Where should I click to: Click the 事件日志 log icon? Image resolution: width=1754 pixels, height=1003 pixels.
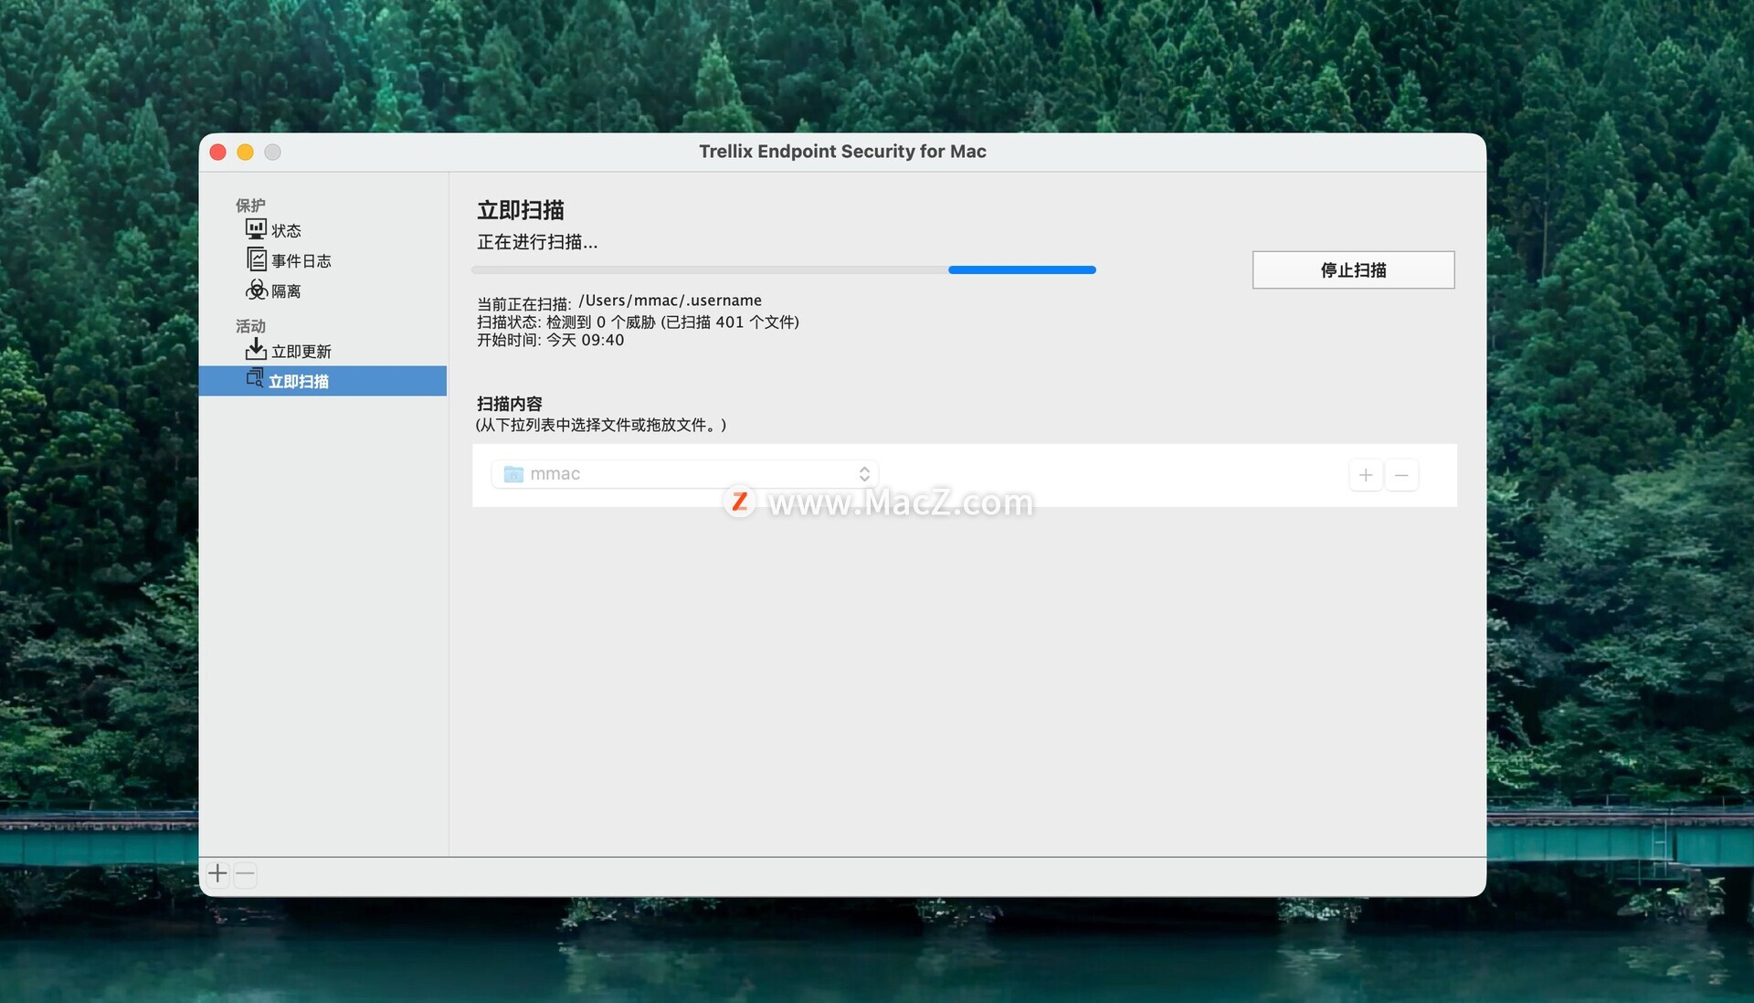coord(257,259)
